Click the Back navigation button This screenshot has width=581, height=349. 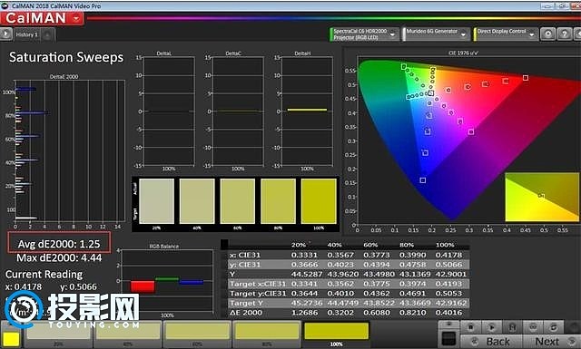(491, 341)
